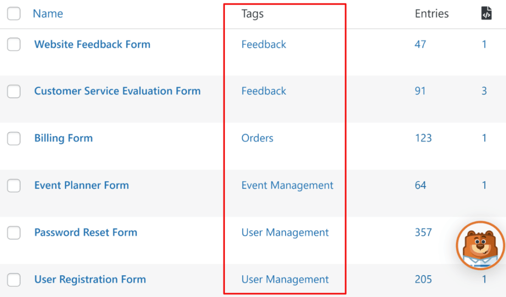Image resolution: width=506 pixels, height=297 pixels.
Task: Open the WPForms bear assistant widget
Action: pos(480,245)
